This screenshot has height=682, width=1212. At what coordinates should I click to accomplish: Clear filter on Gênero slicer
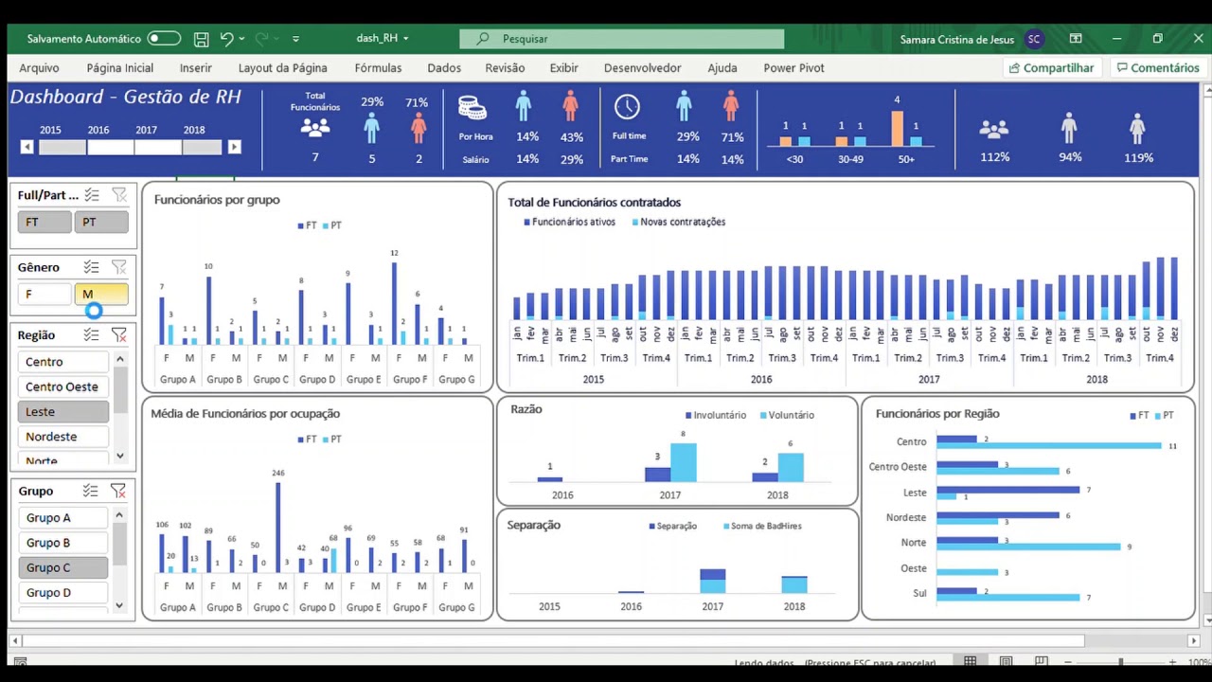(x=119, y=267)
